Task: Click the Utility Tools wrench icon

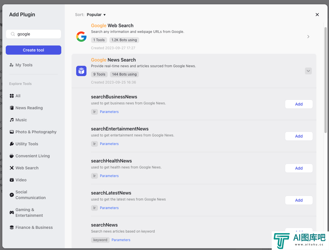Action: point(12,144)
